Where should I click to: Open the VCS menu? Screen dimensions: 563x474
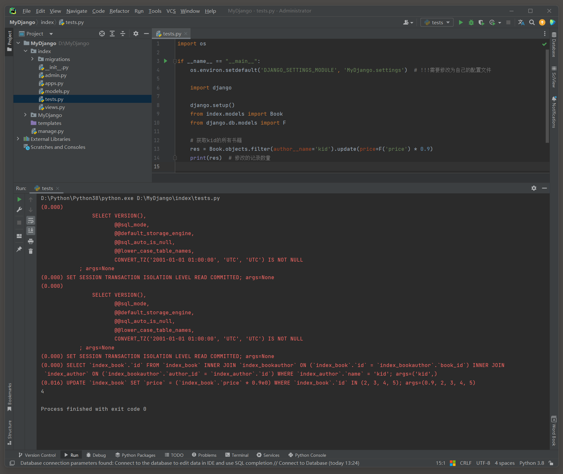pos(171,11)
